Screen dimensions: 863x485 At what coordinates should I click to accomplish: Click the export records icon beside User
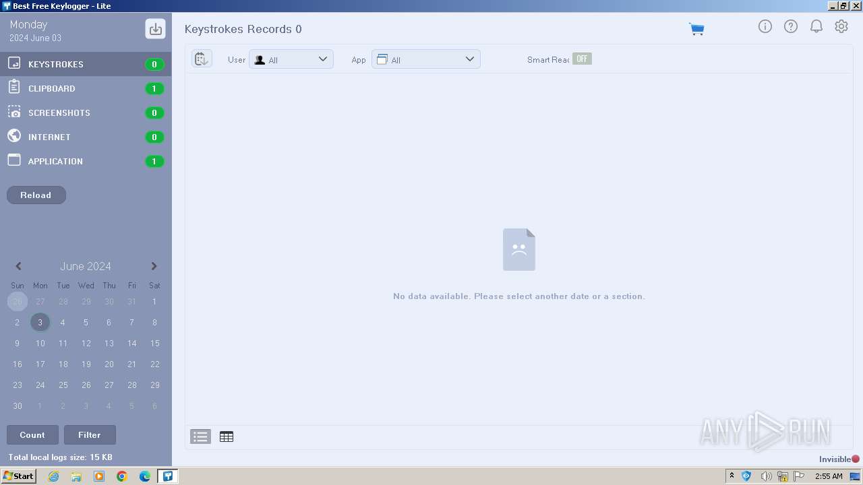[x=202, y=59]
